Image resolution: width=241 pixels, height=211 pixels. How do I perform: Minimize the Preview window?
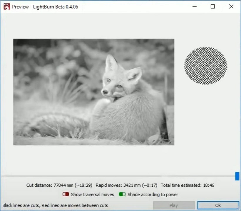click(194, 6)
